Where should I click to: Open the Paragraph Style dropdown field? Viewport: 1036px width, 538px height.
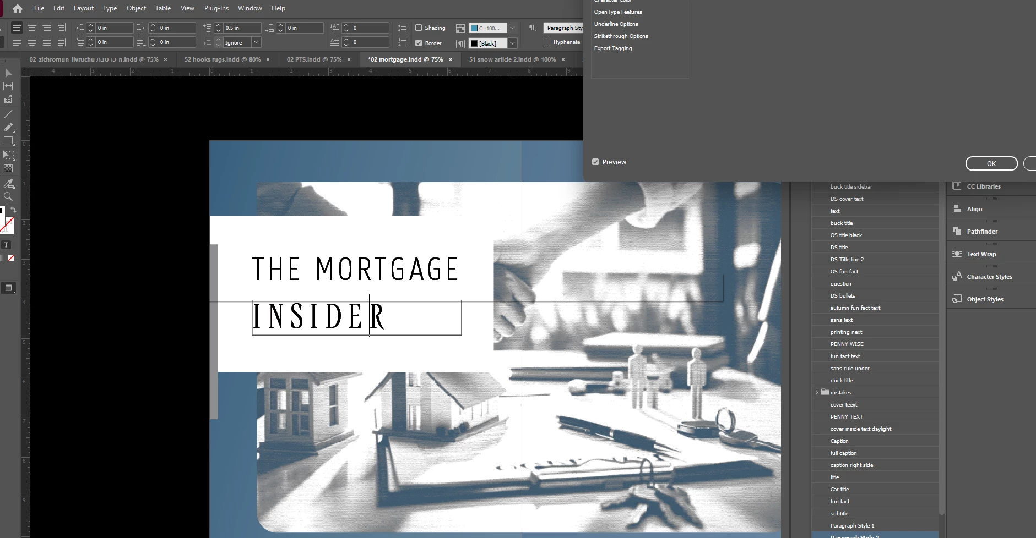[563, 28]
